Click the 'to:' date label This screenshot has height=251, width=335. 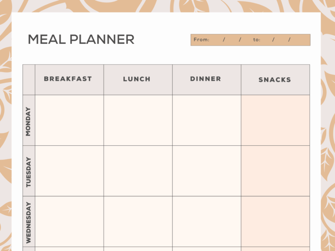coord(257,40)
